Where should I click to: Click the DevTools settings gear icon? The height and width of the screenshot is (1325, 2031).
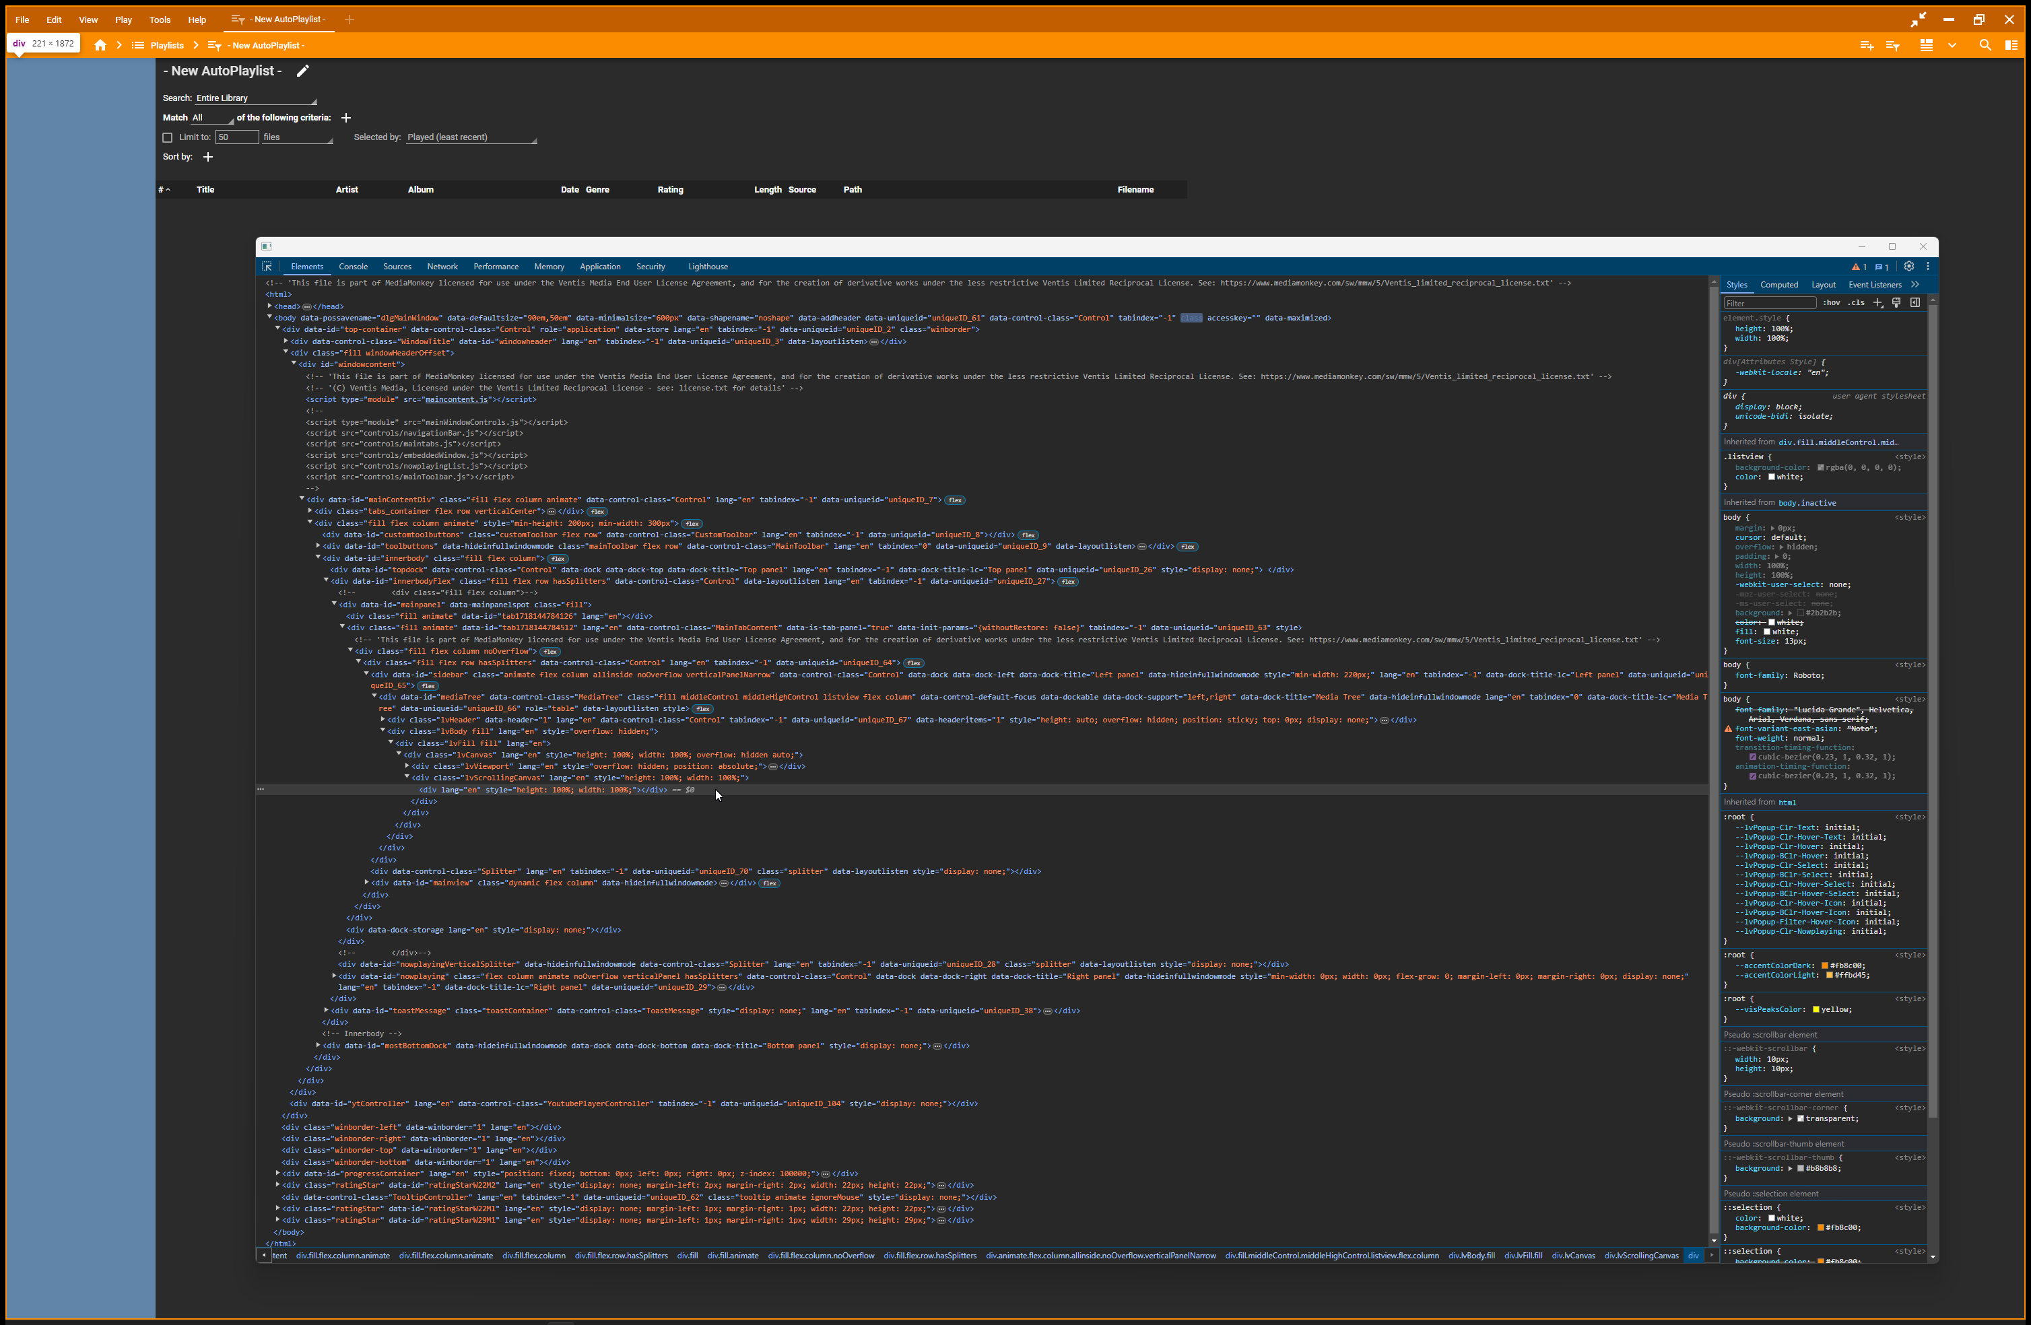[x=1909, y=266]
